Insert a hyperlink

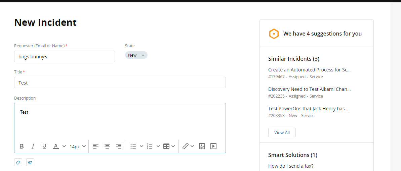[186, 146]
